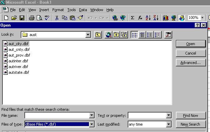Open the Zoom 100% dropdown

(x=202, y=18)
